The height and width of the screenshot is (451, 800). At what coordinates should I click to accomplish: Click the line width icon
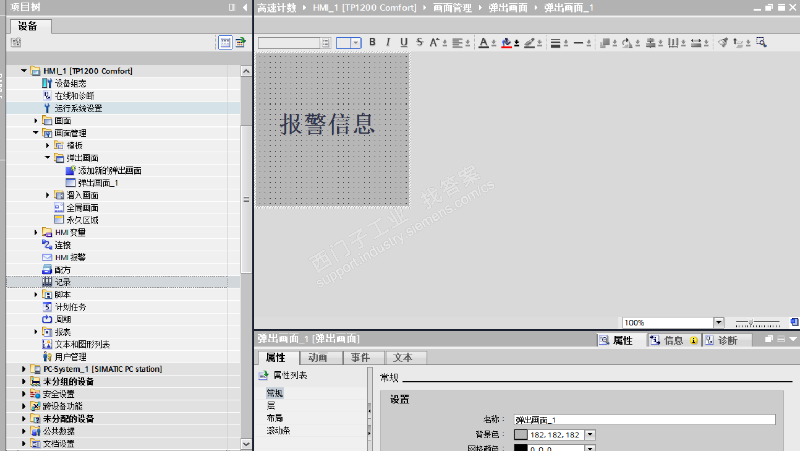pos(556,43)
